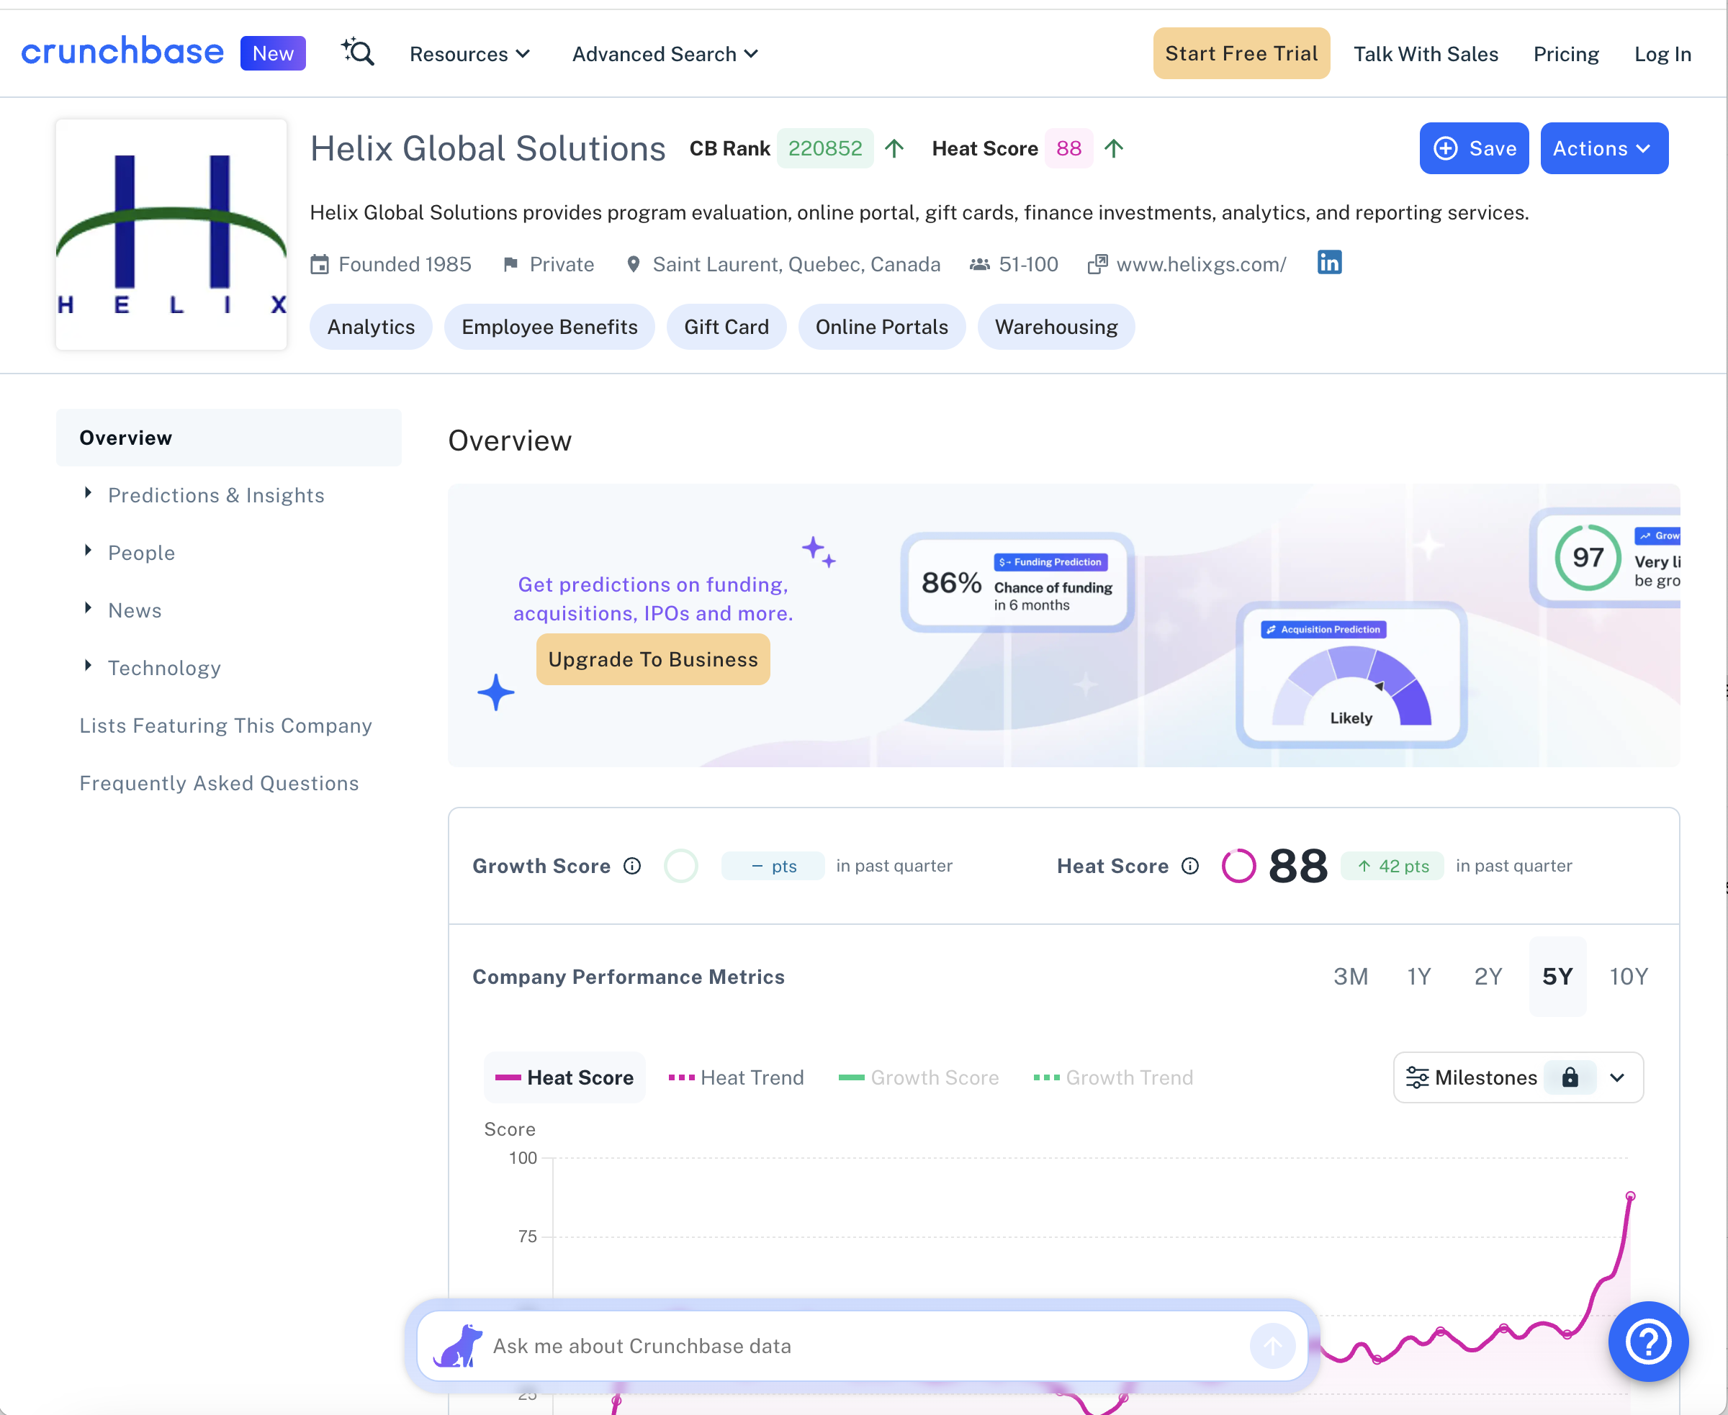Click the 97 growth prediction card

[x=1605, y=558]
